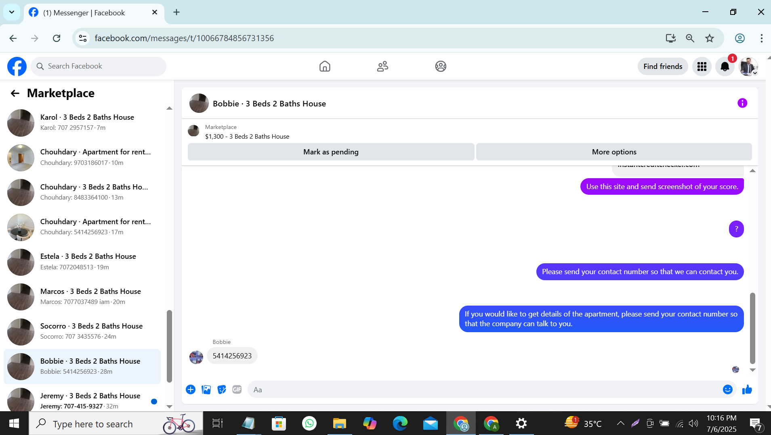Image resolution: width=771 pixels, height=435 pixels.
Task: Open the Friends icon in top navigation
Action: coord(382,67)
